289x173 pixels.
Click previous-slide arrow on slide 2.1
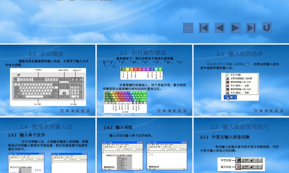73,111
